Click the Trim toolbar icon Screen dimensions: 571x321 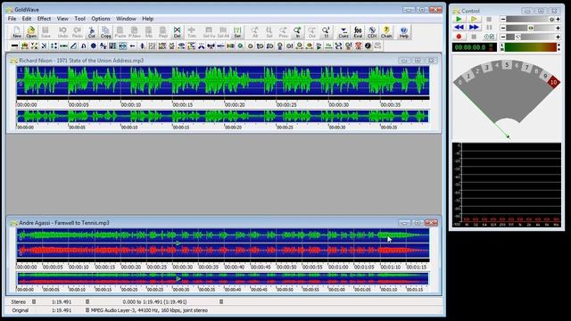click(x=192, y=32)
